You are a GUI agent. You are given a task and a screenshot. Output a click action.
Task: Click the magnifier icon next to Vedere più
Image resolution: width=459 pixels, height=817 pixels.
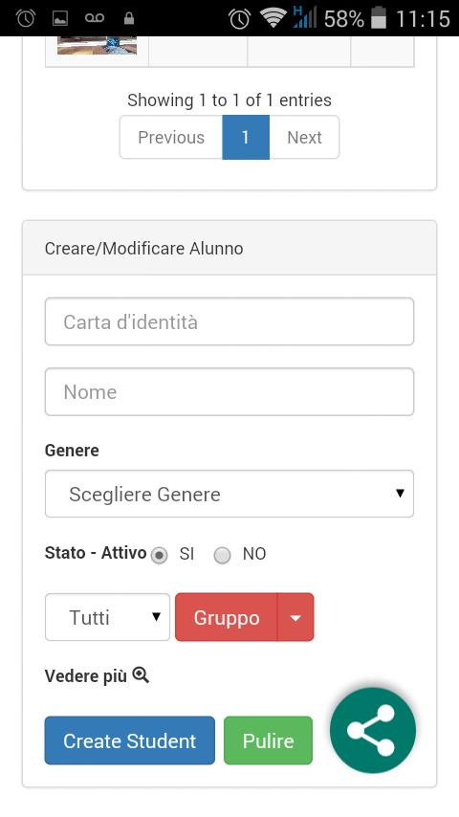[141, 675]
